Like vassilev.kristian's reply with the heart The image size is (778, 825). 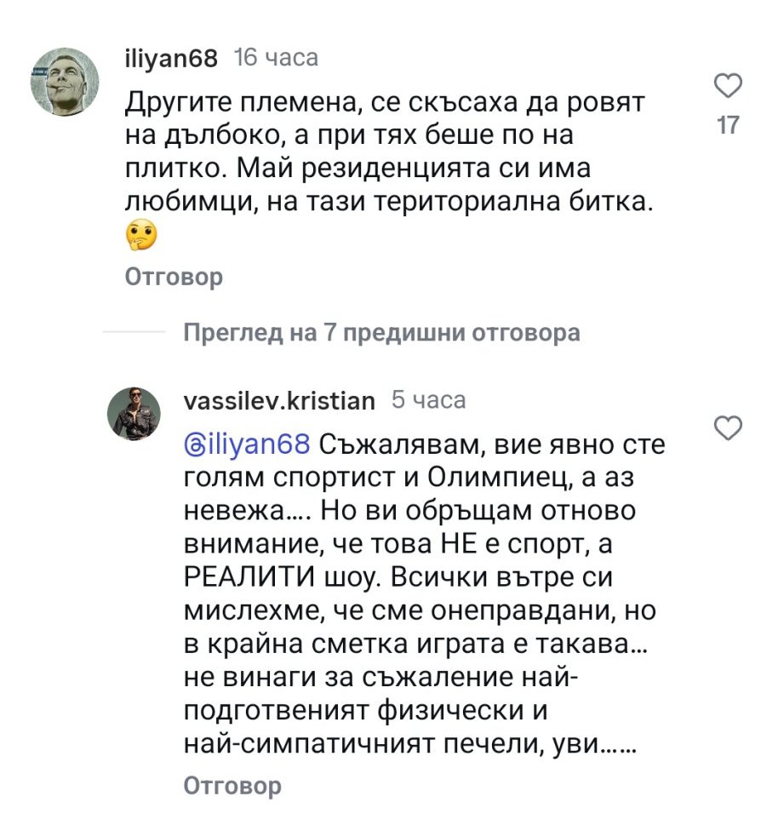(728, 428)
